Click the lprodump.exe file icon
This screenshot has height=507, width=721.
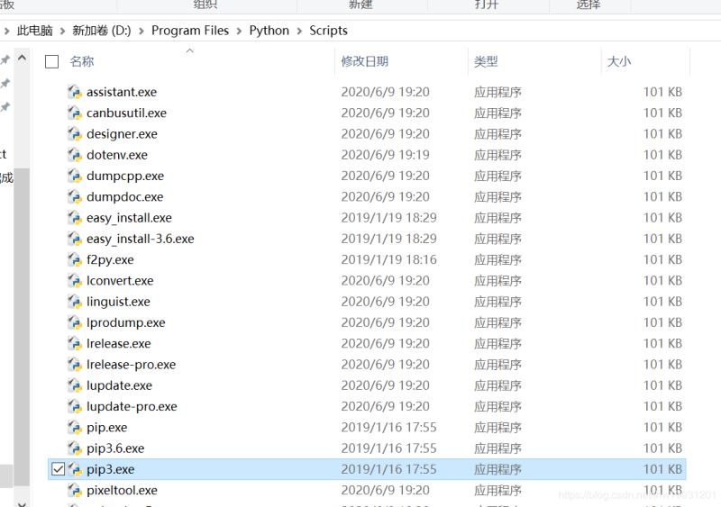click(x=75, y=322)
